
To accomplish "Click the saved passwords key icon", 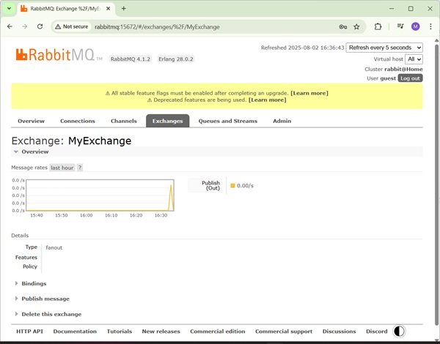I will pos(342,26).
